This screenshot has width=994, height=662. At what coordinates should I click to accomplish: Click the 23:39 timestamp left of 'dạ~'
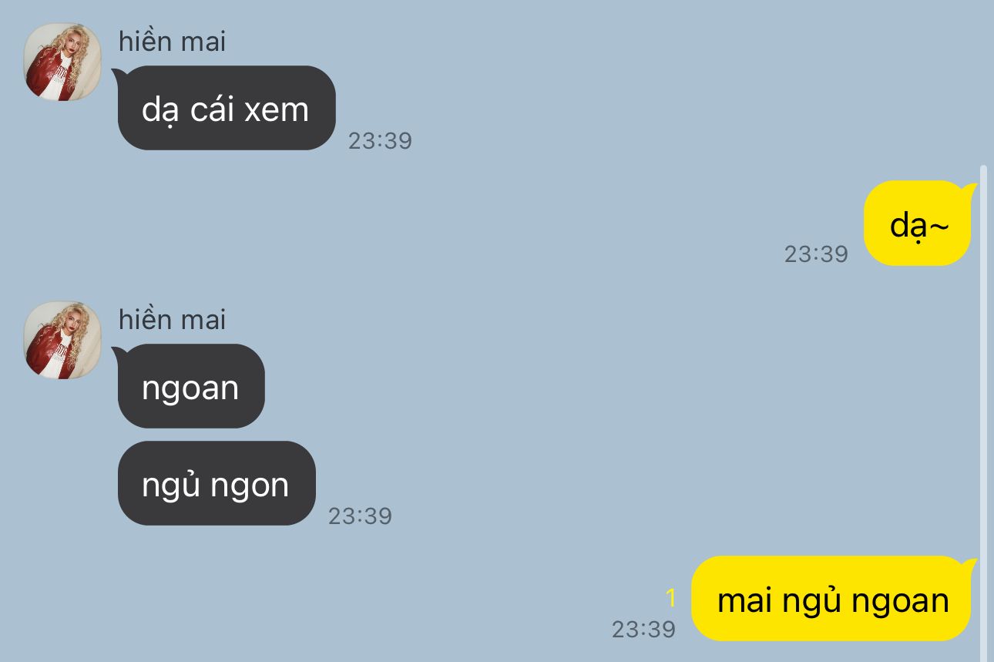coord(816,254)
